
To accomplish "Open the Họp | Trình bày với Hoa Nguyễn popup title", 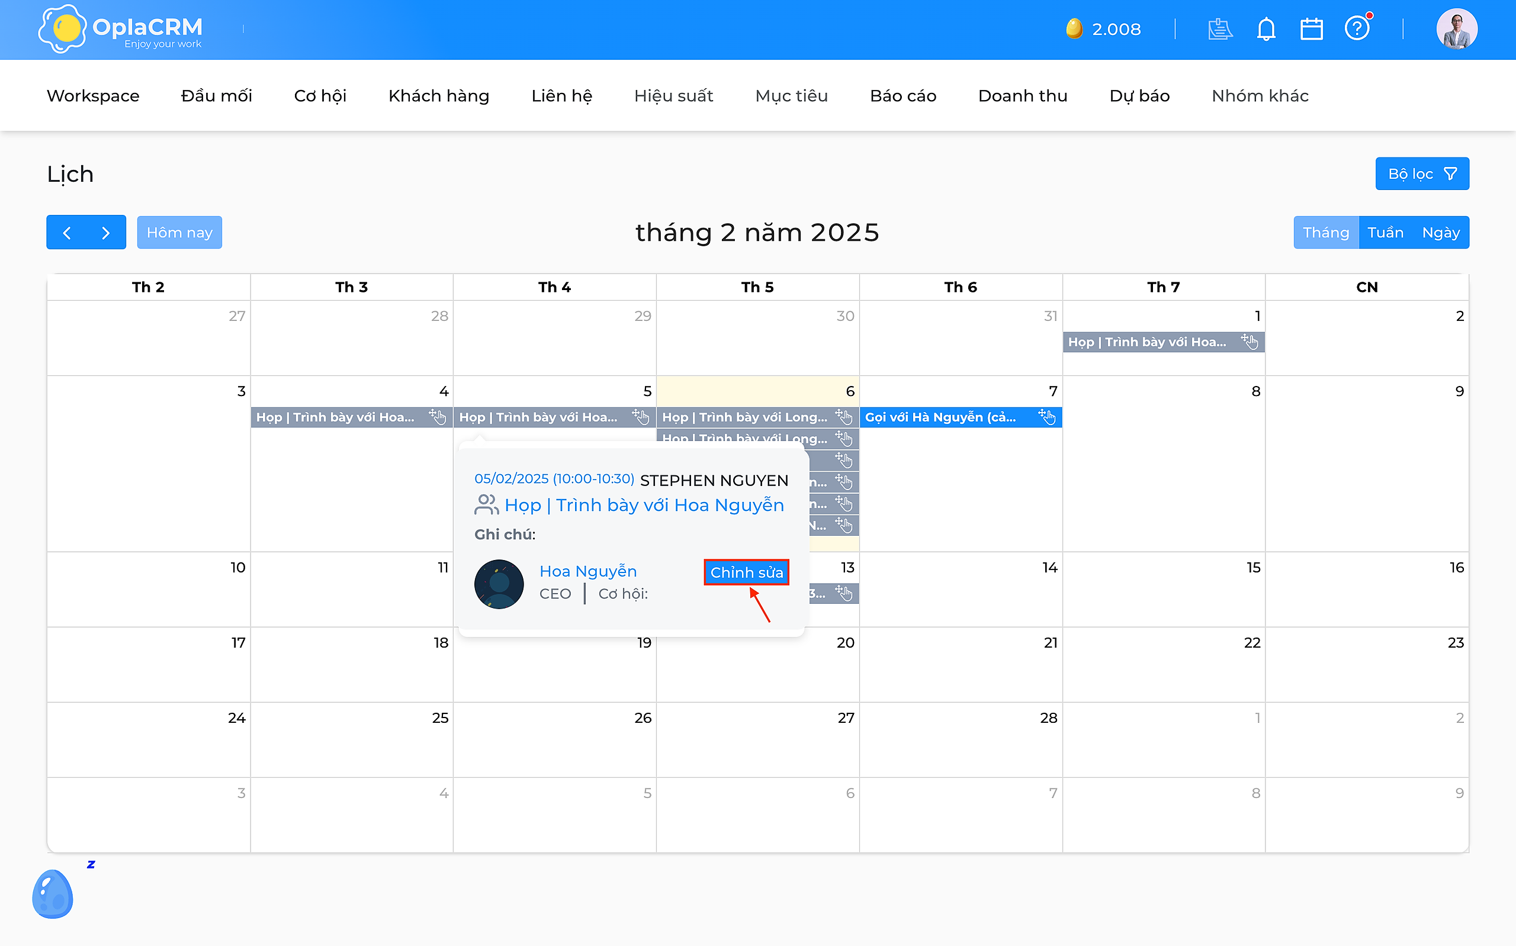I will tap(644, 506).
